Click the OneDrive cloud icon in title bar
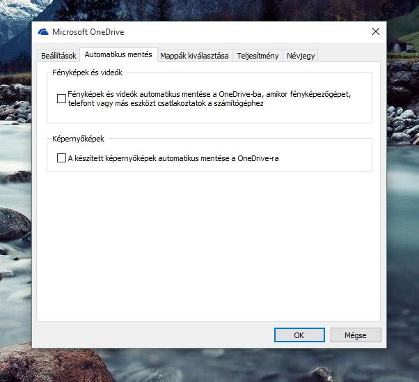 pyautogui.click(x=42, y=32)
